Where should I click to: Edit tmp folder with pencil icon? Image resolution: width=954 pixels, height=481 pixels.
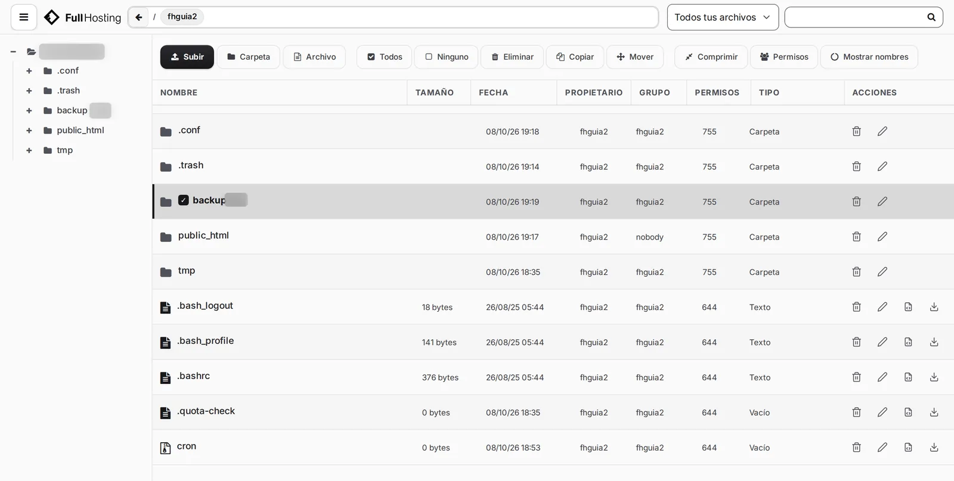coord(882,272)
